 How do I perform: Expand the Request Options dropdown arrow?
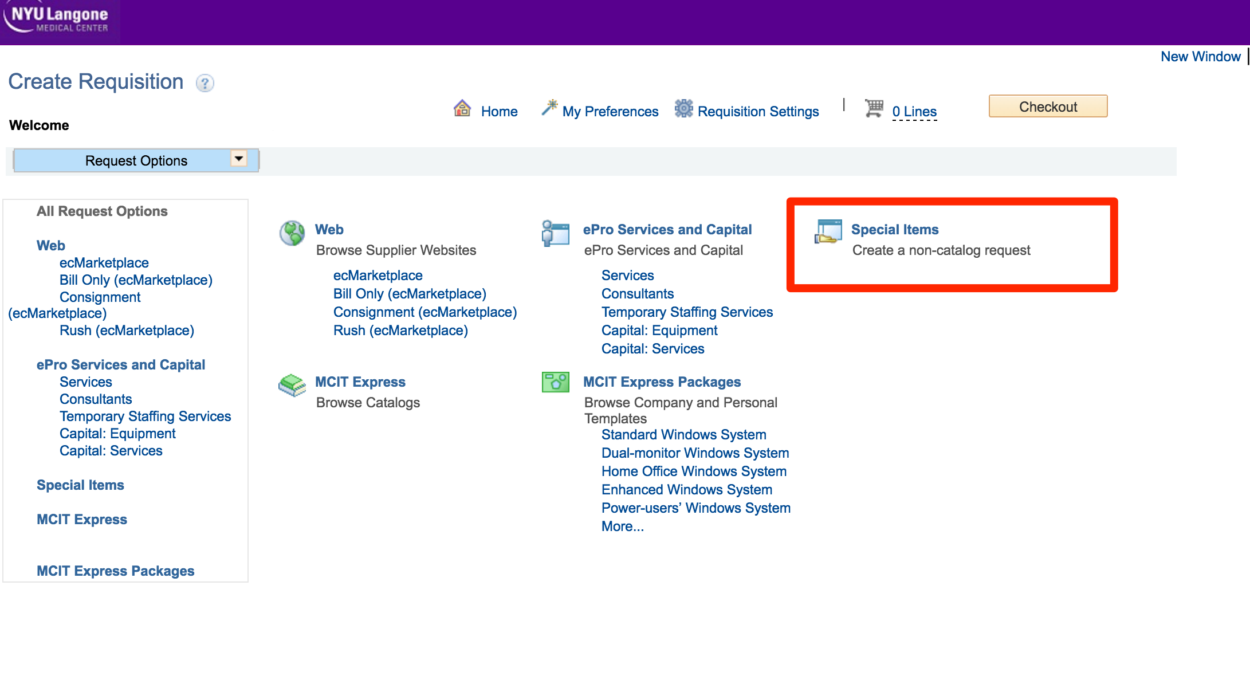pyautogui.click(x=239, y=159)
